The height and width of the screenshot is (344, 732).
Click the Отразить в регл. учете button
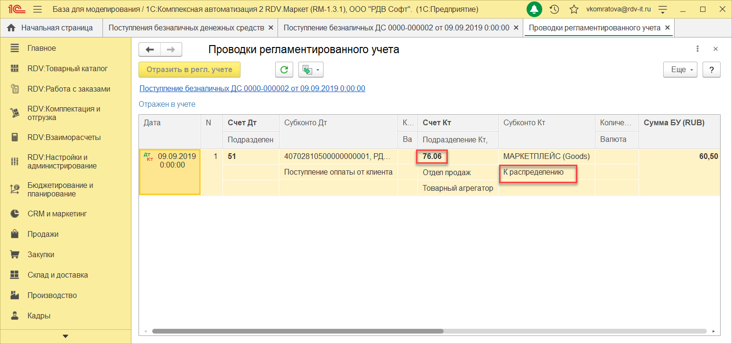tap(189, 70)
